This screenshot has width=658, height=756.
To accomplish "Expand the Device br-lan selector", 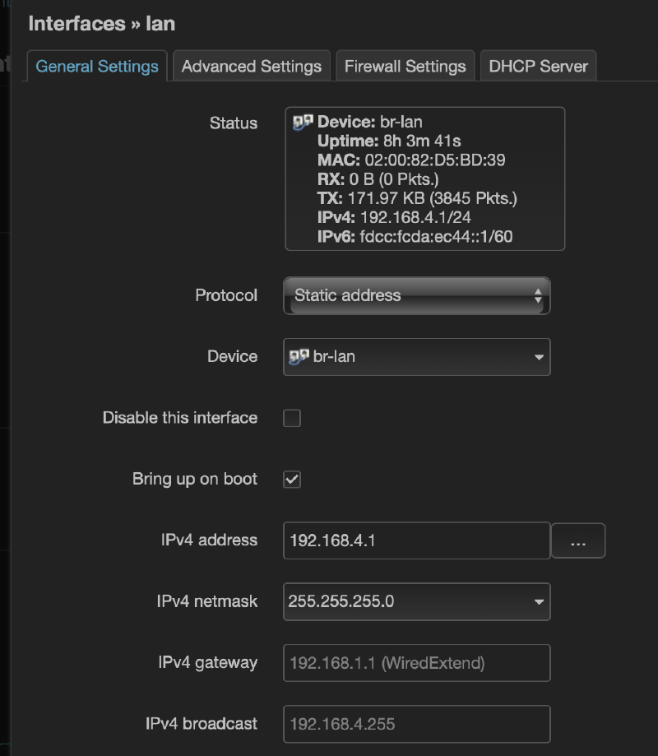I will [416, 357].
